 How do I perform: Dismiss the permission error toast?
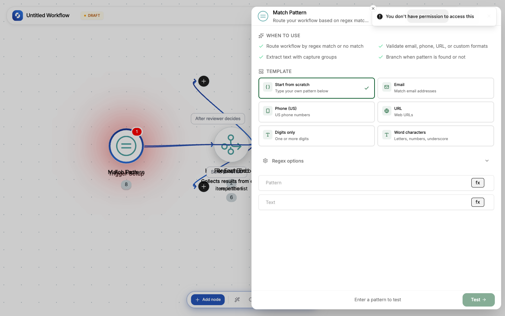pyautogui.click(x=373, y=8)
